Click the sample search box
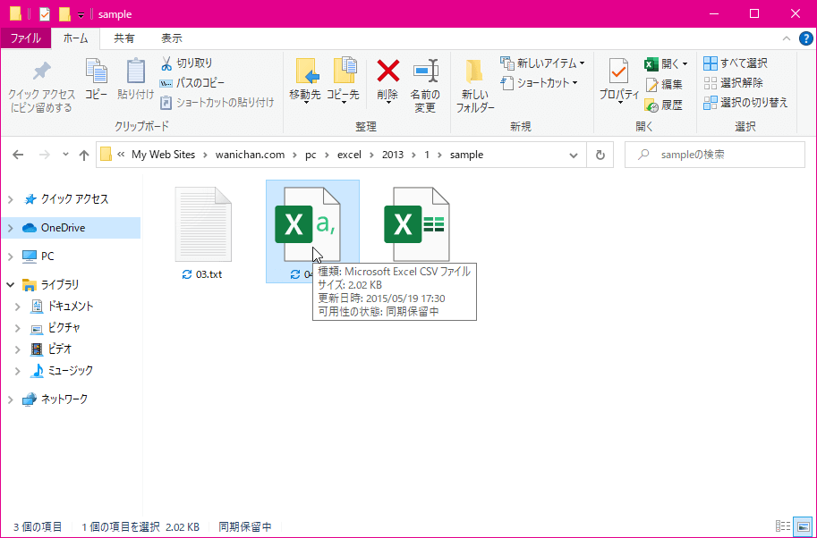 (x=715, y=155)
